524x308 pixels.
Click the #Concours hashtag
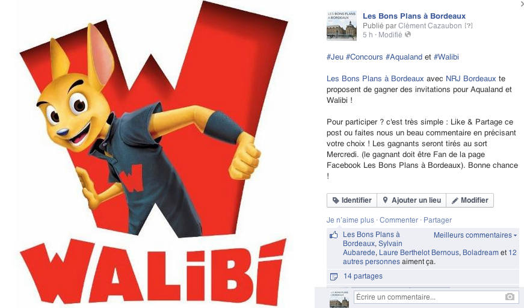[364, 57]
